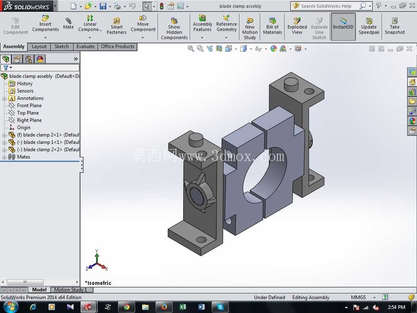Image resolution: width=417 pixels, height=313 pixels.
Task: Open Assembly Features tool
Action: tap(202, 23)
